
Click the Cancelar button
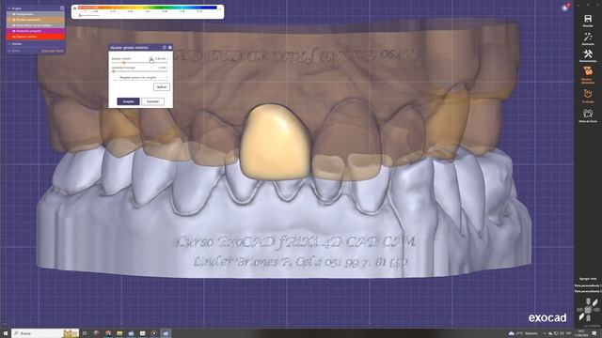(152, 101)
